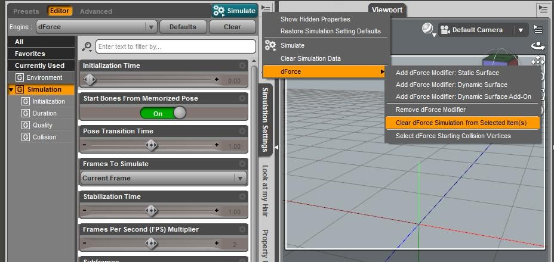Click the filter magnifier icon

point(87,46)
